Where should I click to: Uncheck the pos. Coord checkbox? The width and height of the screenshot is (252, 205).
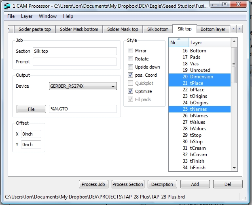coord(130,75)
